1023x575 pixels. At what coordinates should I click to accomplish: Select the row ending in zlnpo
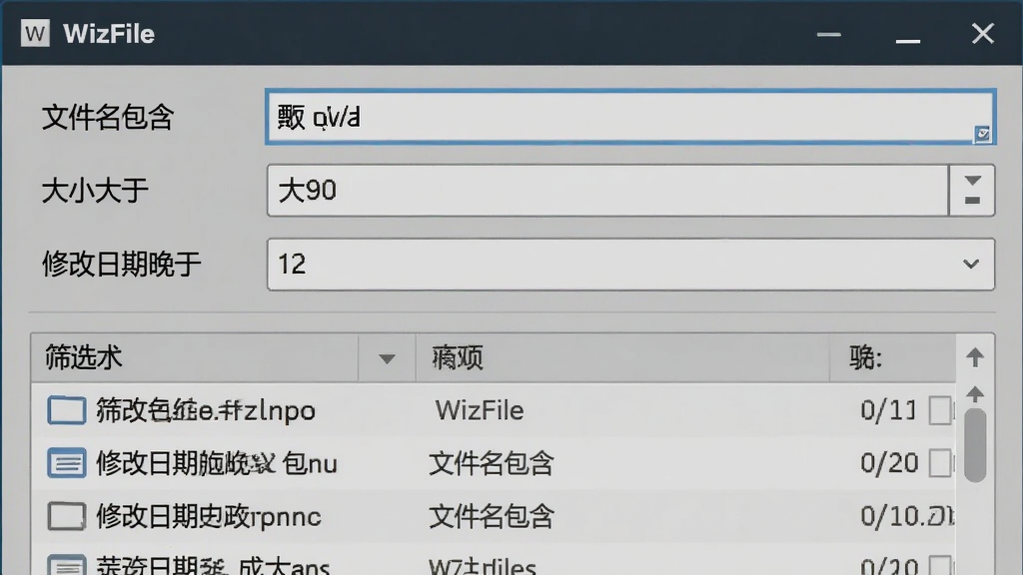(494, 410)
